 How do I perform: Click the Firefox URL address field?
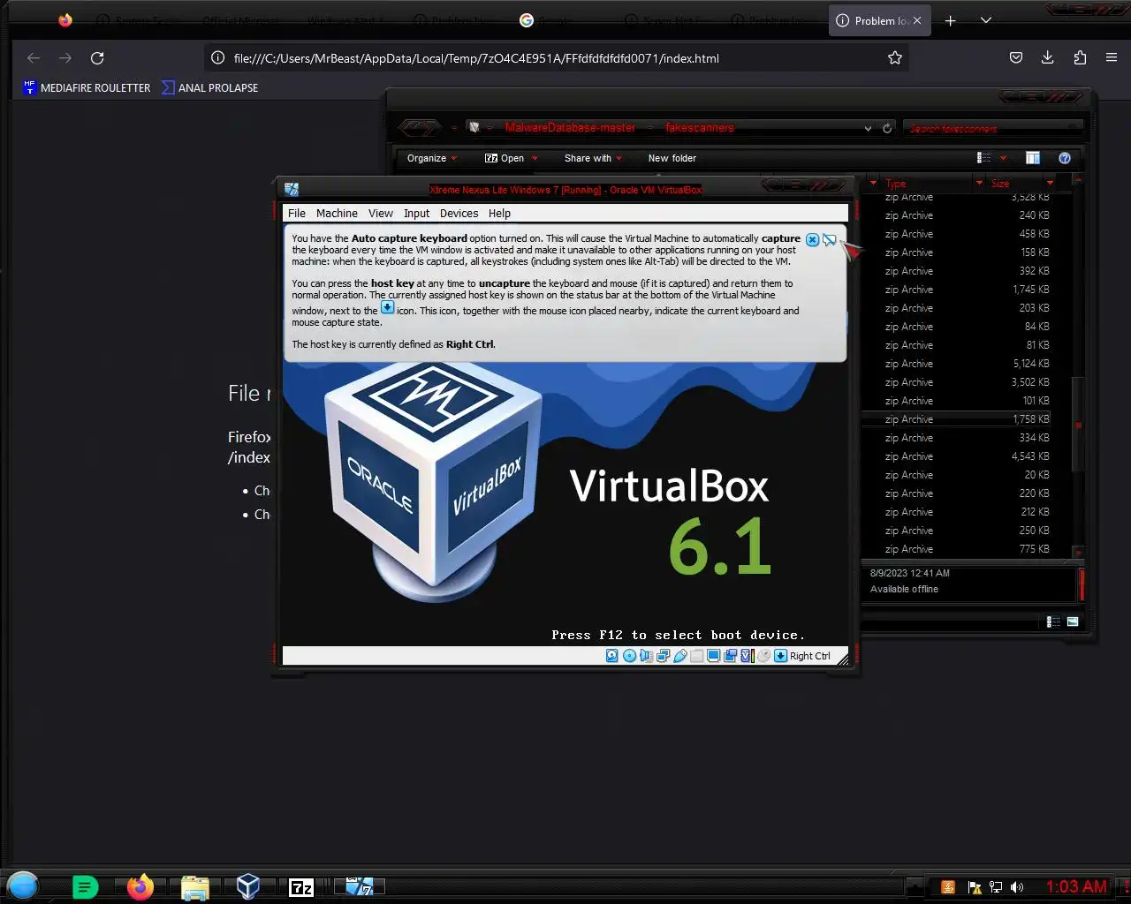coord(557,58)
